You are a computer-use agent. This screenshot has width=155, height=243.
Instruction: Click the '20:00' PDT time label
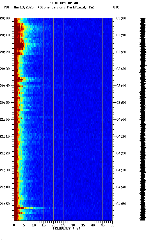point(5,18)
